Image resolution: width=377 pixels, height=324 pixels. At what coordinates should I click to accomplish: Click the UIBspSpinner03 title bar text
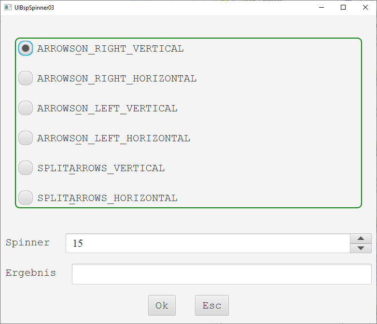click(x=34, y=8)
